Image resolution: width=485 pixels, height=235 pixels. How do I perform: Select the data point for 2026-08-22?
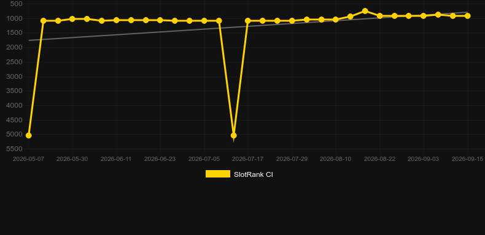[x=380, y=16]
